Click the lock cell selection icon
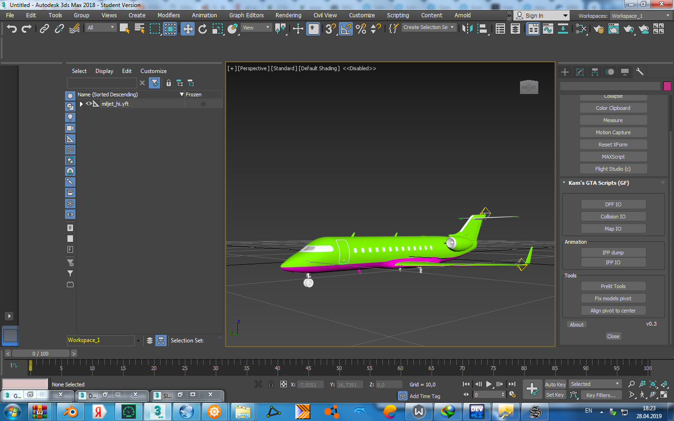This screenshot has width=674, height=421. click(168, 83)
